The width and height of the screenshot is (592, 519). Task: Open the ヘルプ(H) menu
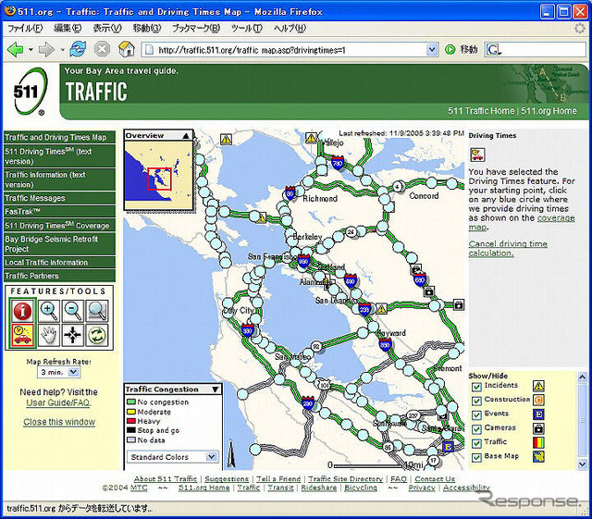coord(290,29)
